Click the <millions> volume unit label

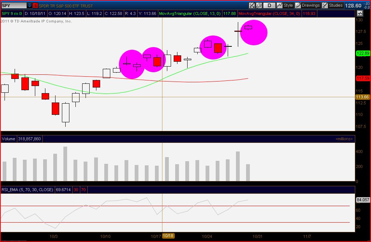[344, 139]
